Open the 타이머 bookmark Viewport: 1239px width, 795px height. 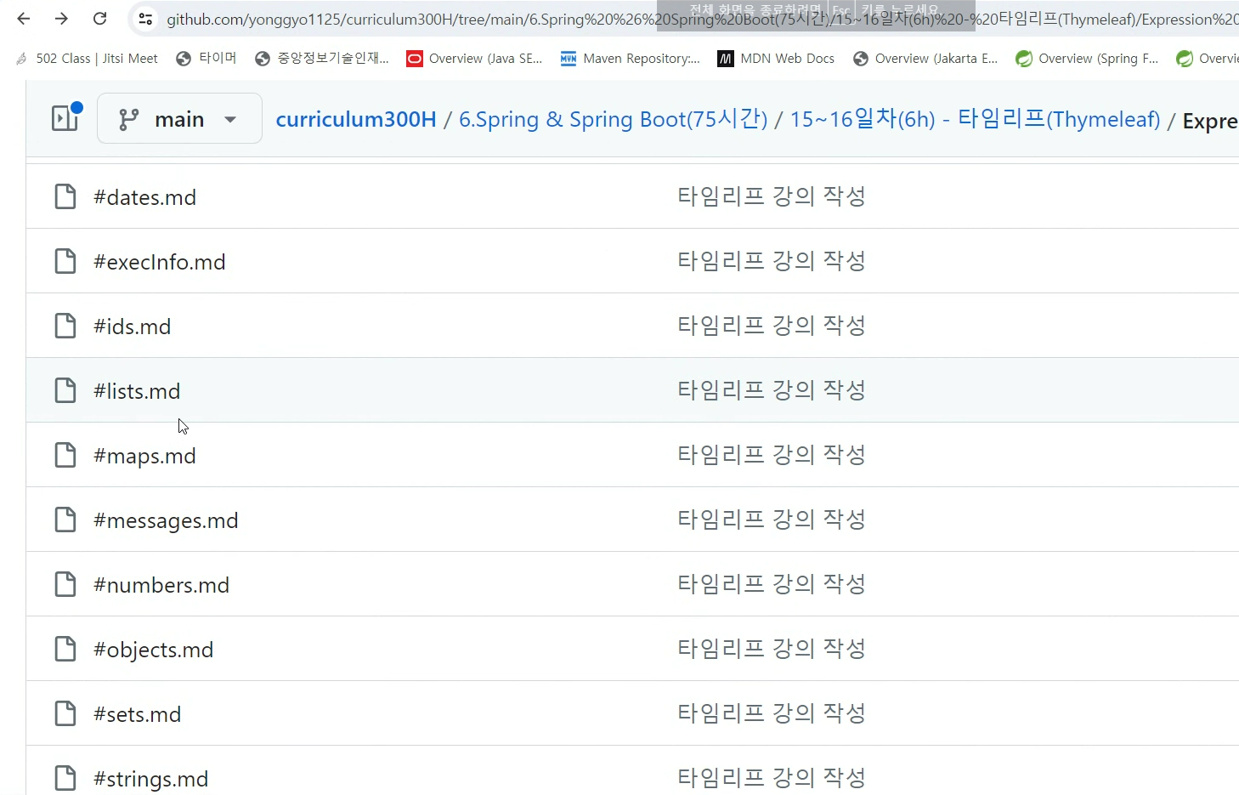point(206,59)
